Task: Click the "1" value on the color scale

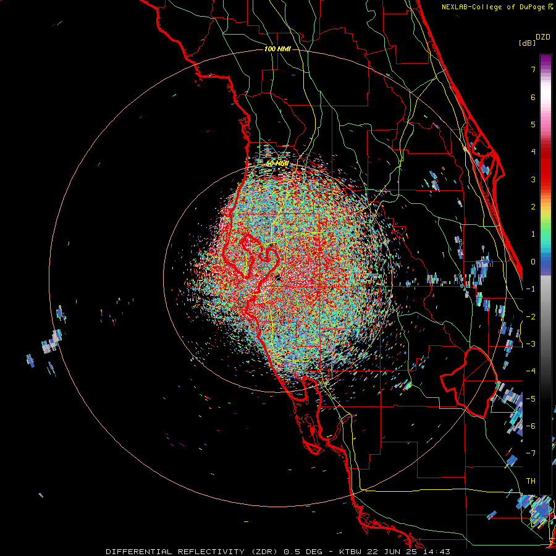Action: [x=533, y=234]
